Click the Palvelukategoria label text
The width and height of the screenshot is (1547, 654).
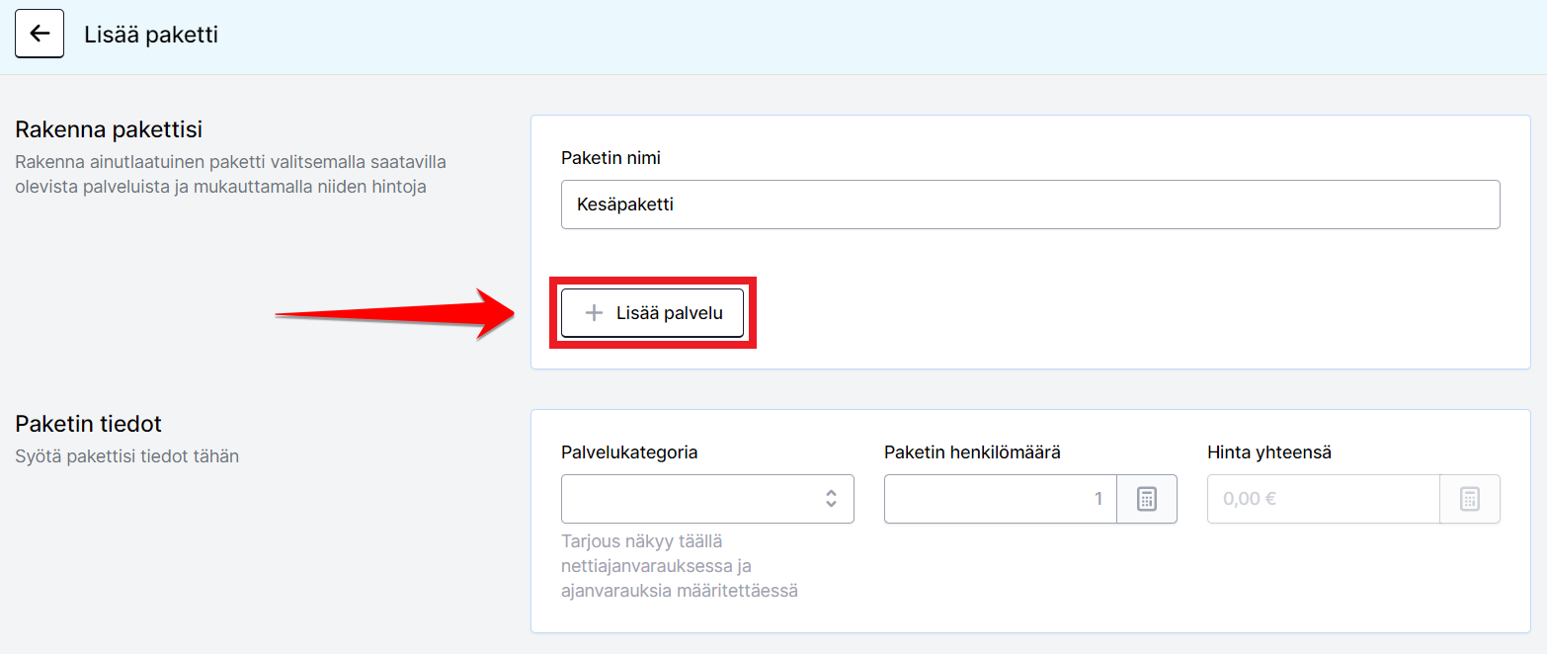[x=629, y=452]
